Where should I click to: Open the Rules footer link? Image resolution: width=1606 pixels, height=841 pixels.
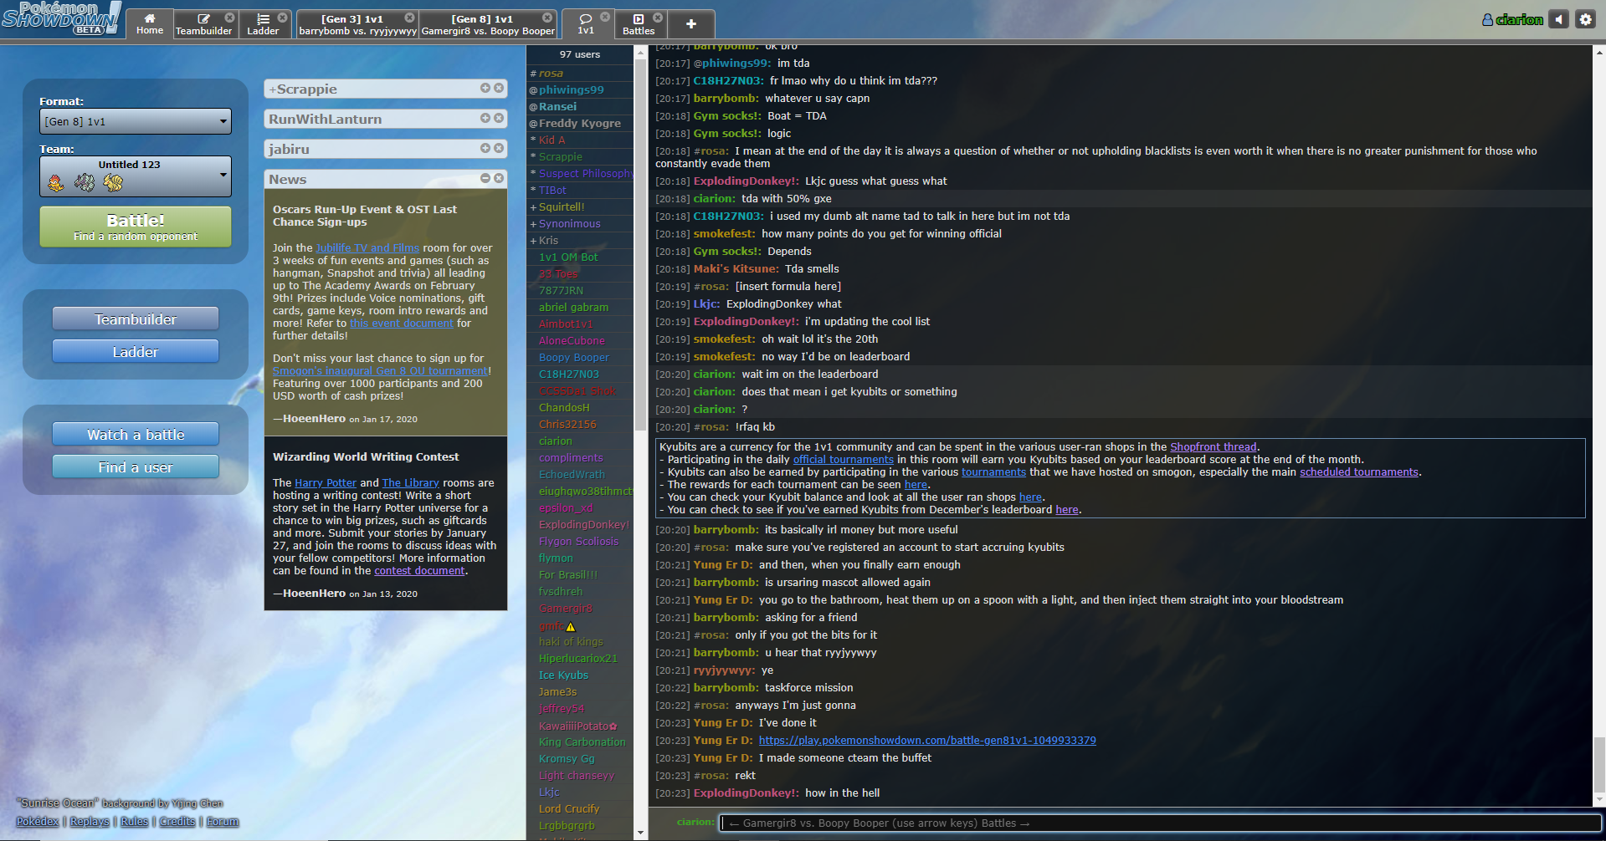click(x=135, y=822)
